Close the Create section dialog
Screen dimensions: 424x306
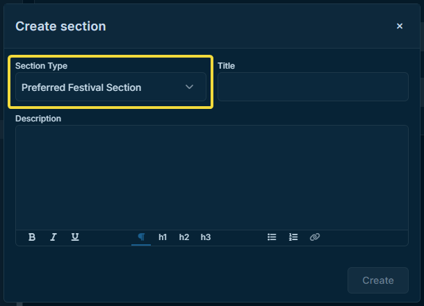pyautogui.click(x=400, y=26)
